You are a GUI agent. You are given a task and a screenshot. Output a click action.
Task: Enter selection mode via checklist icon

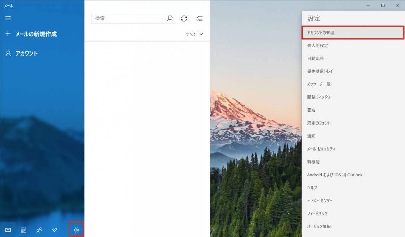(199, 18)
